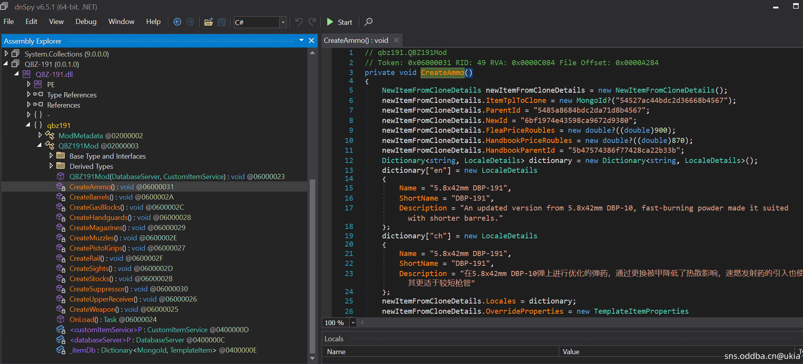Image resolution: width=803 pixels, height=364 pixels.
Task: Expand the ModMetadata class node
Action: click(x=40, y=135)
